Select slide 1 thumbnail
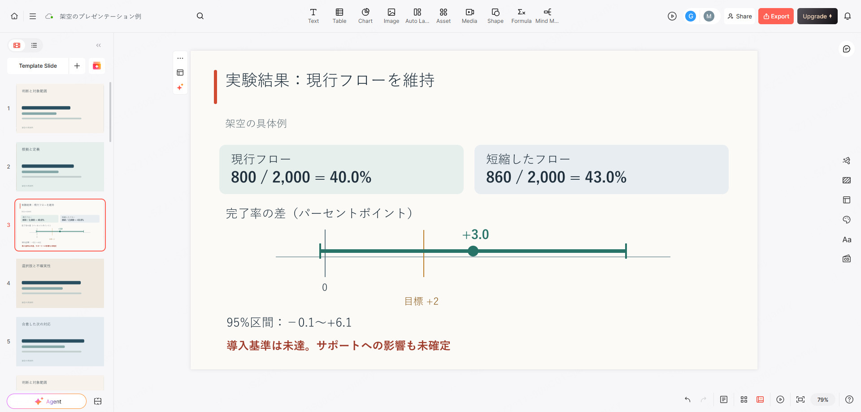Screen dimensions: 861x412 click(60, 108)
